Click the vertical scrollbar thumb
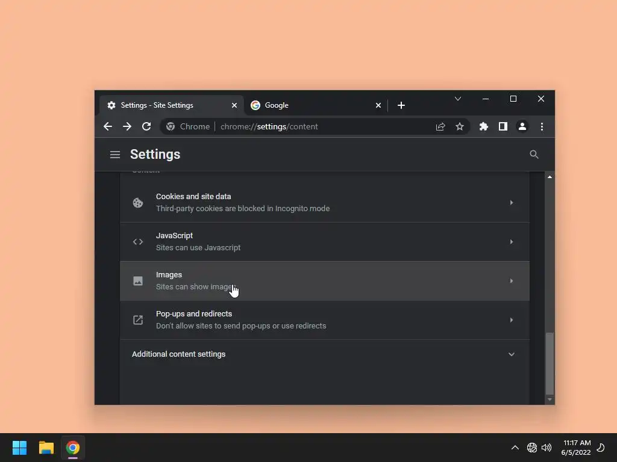This screenshot has height=462, width=617. point(550,363)
